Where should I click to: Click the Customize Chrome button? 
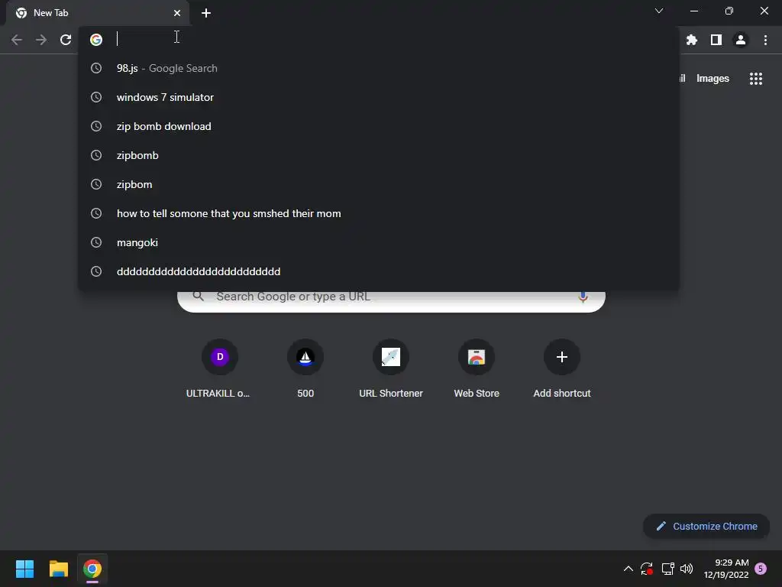click(706, 526)
